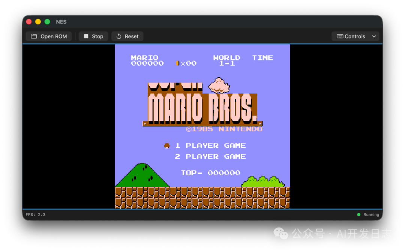Click the ©1985 NINTENDO text

point(224,129)
